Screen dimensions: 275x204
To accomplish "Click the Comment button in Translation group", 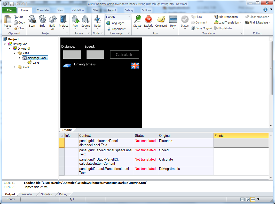I will 199,22.
